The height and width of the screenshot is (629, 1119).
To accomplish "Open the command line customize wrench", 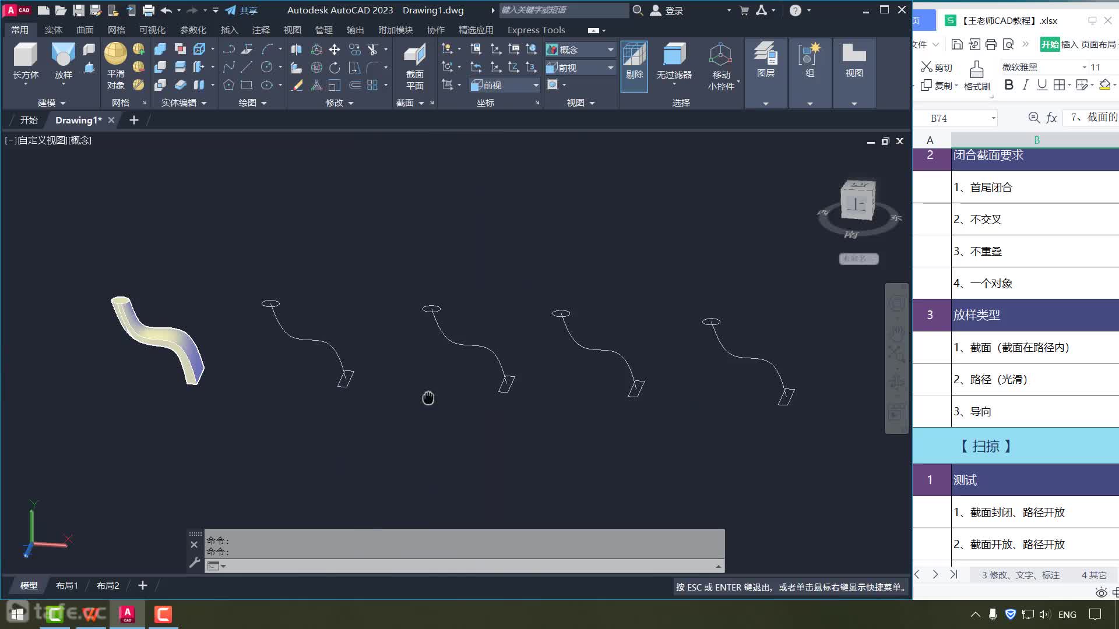I will [x=195, y=562].
